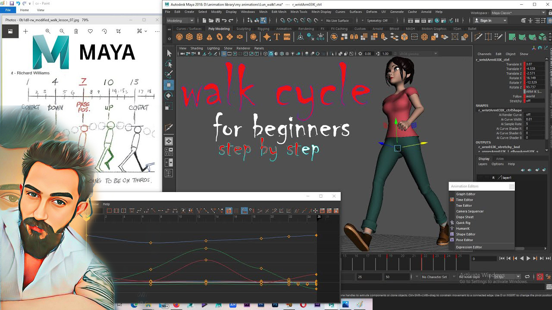Screen dimensions: 552x310
Task: Click the Sign In button
Action: [x=486, y=21]
